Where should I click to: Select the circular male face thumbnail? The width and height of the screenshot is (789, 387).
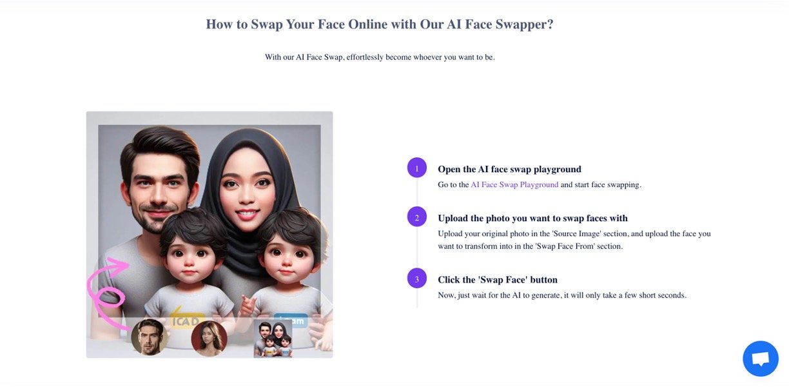point(150,337)
